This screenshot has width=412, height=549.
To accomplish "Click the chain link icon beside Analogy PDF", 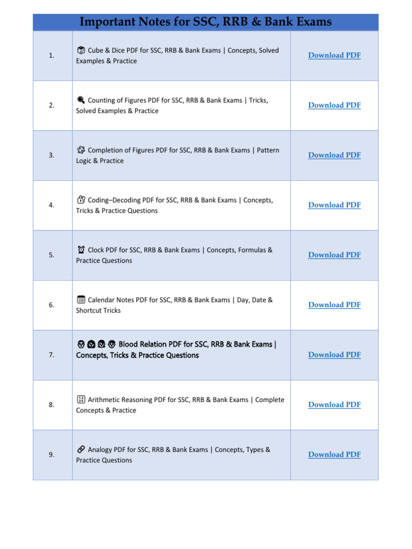I will (81, 449).
